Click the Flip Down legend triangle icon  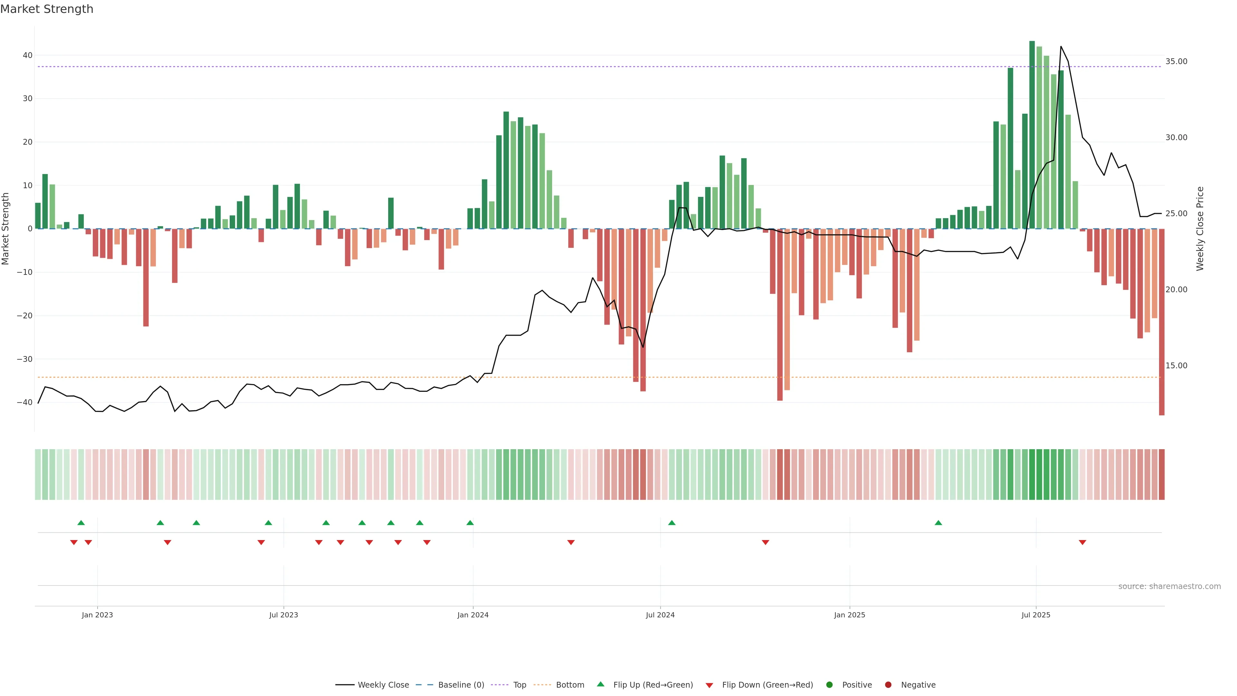709,685
